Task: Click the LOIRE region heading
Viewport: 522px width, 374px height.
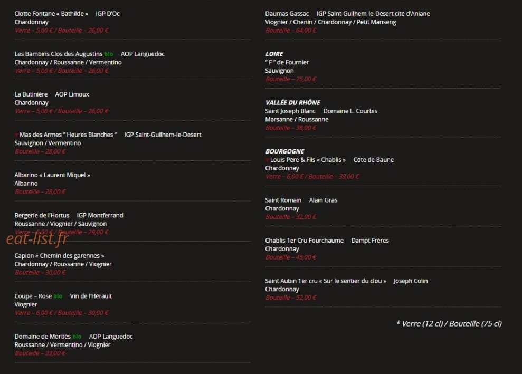Action: 274,54
